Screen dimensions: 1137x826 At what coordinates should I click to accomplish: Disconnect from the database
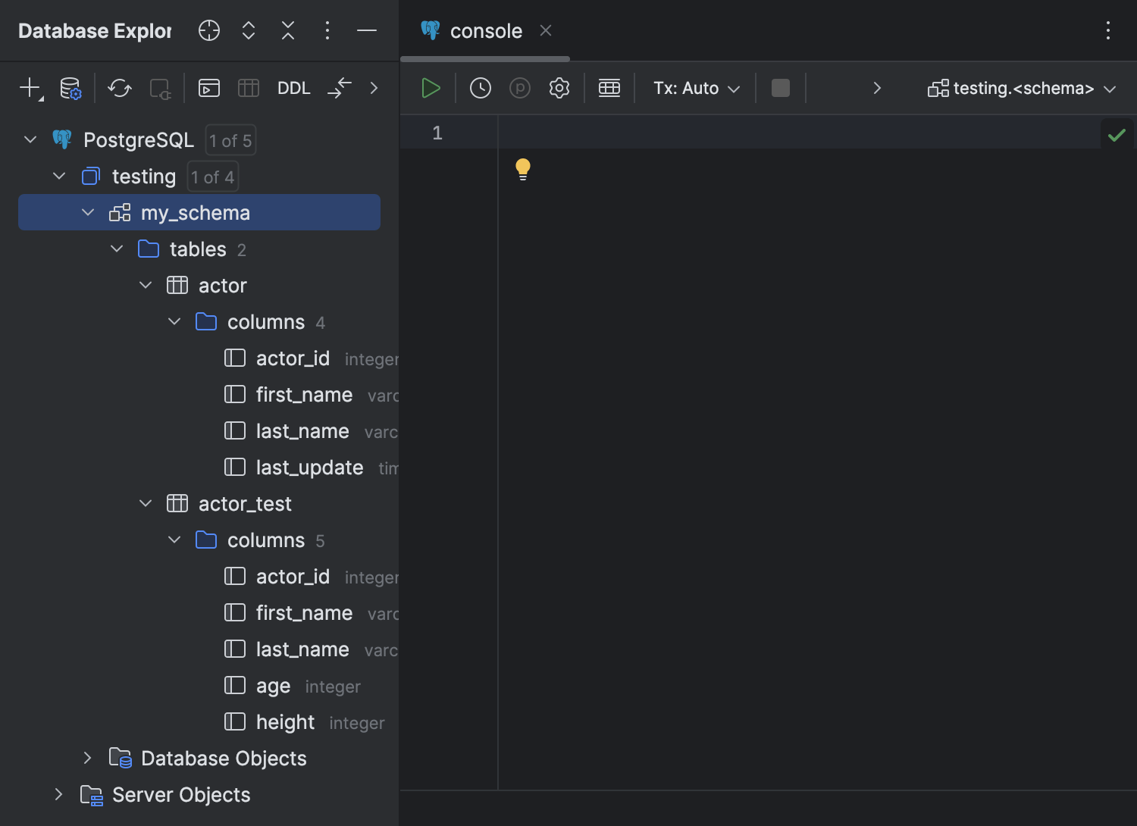pos(159,88)
